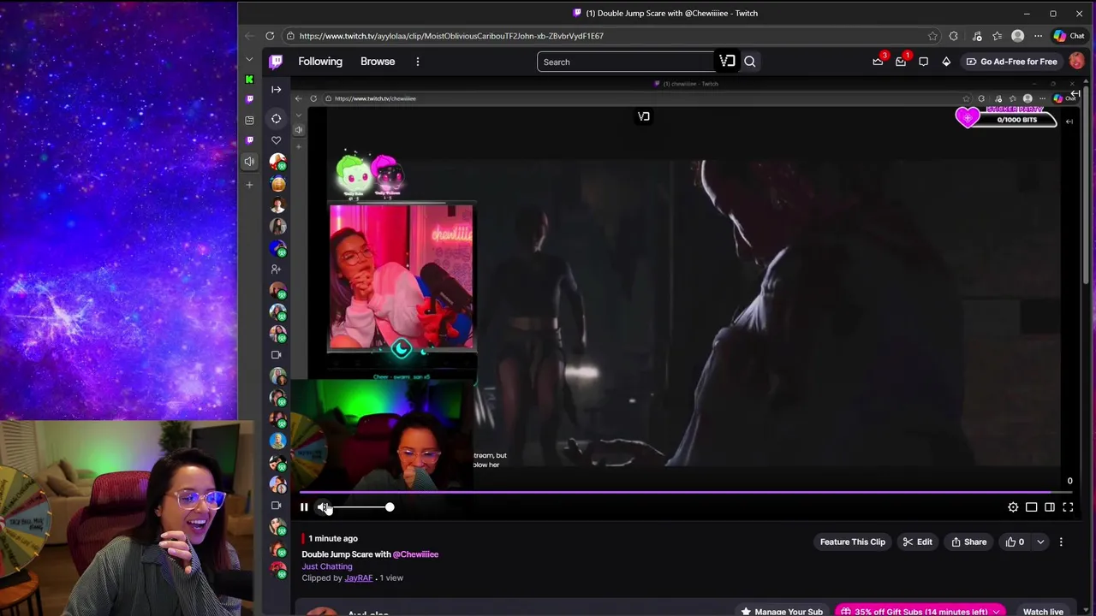Click the add-friends person icon in sidebar
This screenshot has height=616, width=1096.
[276, 269]
